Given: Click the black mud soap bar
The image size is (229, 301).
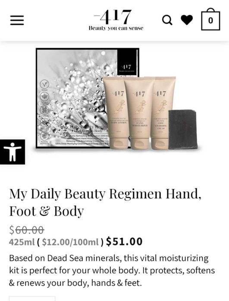Looking at the screenshot, I should 183,129.
